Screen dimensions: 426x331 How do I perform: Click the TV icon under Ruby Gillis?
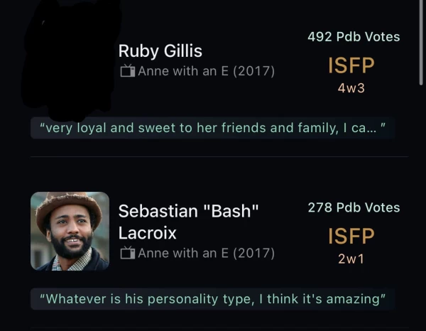click(127, 71)
